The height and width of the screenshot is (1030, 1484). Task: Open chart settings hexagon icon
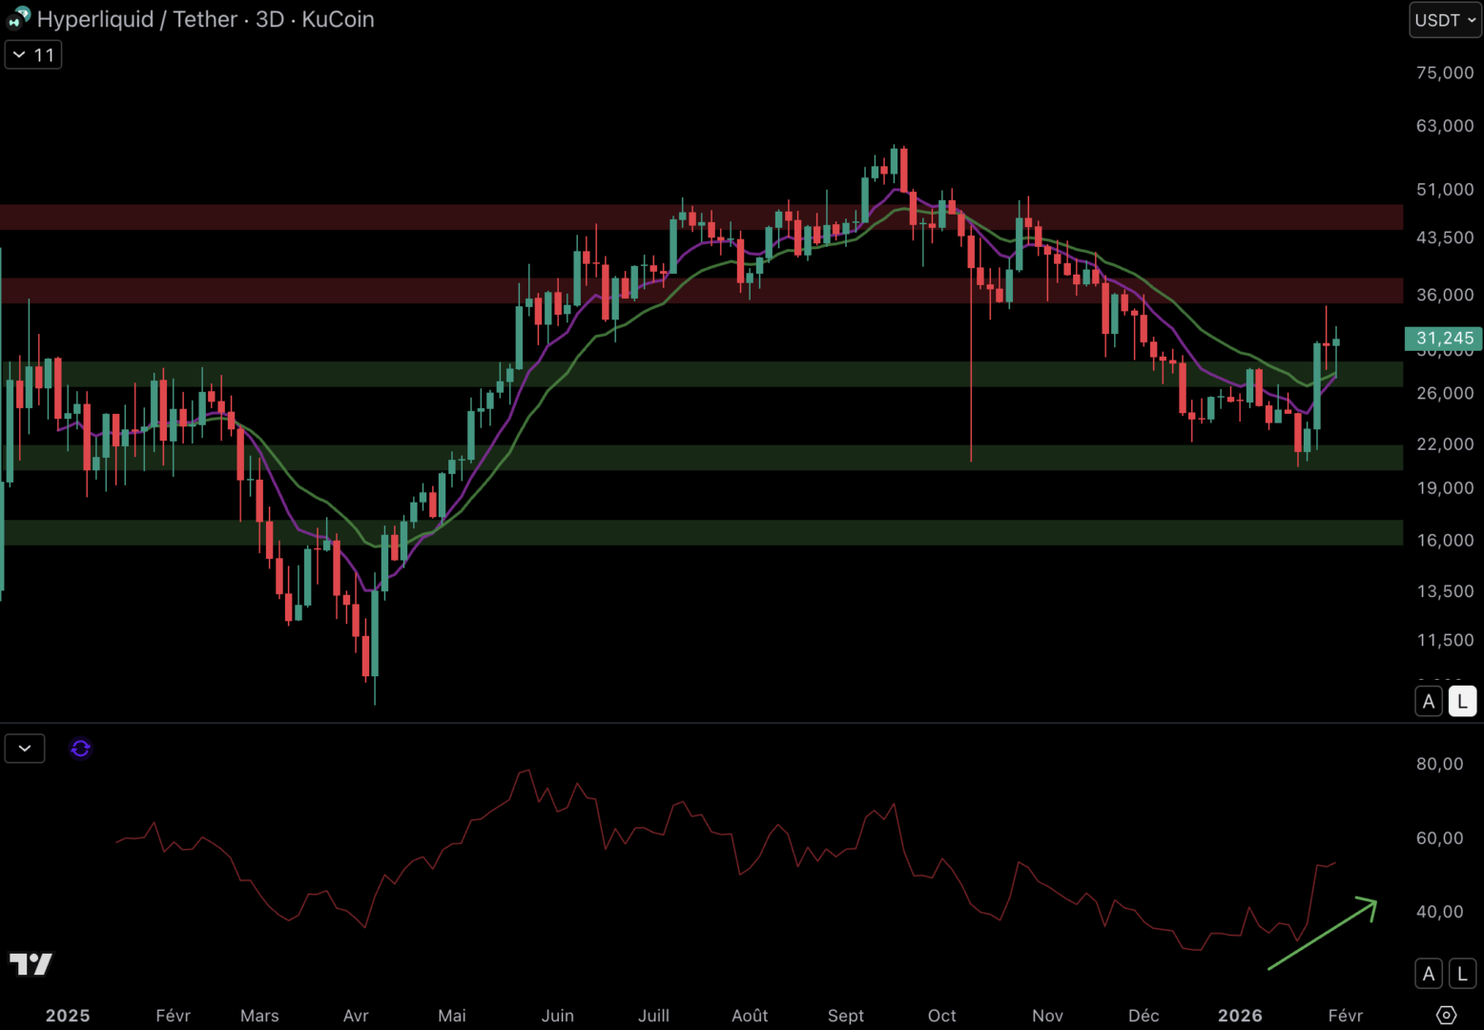point(1446,1015)
